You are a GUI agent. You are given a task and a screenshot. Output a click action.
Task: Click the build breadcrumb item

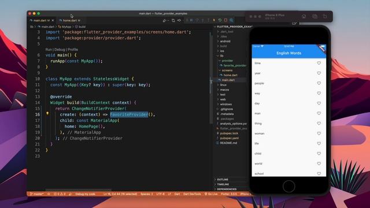tap(80, 27)
